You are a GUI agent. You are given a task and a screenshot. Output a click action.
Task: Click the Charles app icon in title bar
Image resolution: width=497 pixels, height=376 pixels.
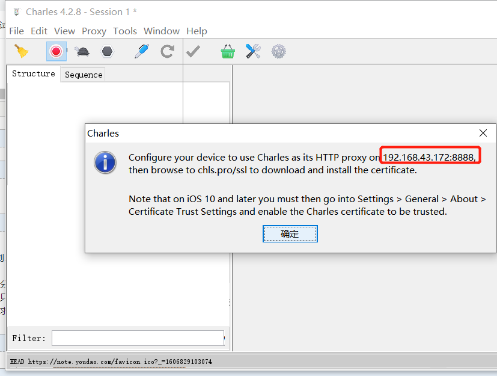coord(16,12)
